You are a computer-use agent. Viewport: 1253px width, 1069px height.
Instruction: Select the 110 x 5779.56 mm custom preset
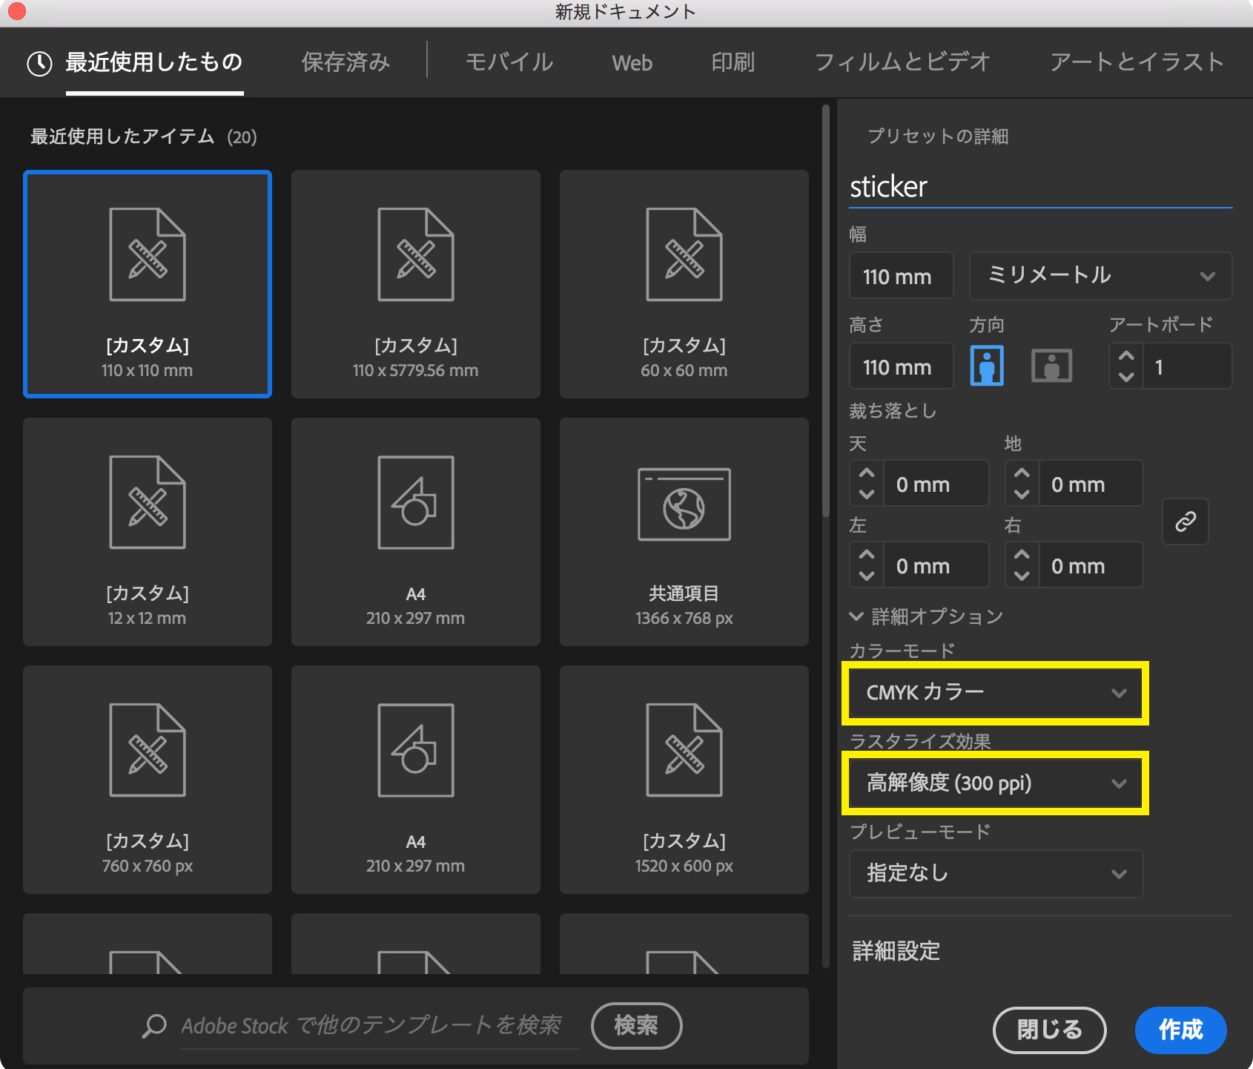pos(416,284)
